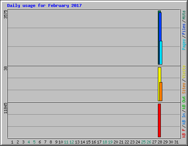Click day 16 on the x-axis
Image resolution: width=188 pixels, height=146 pixels.
94,142
